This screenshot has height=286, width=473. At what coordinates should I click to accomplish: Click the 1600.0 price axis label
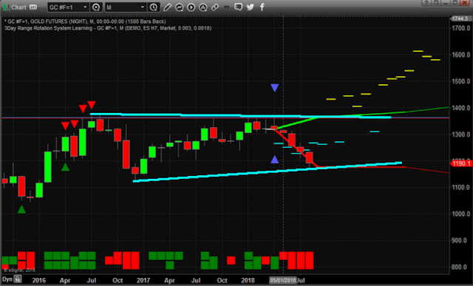461,55
